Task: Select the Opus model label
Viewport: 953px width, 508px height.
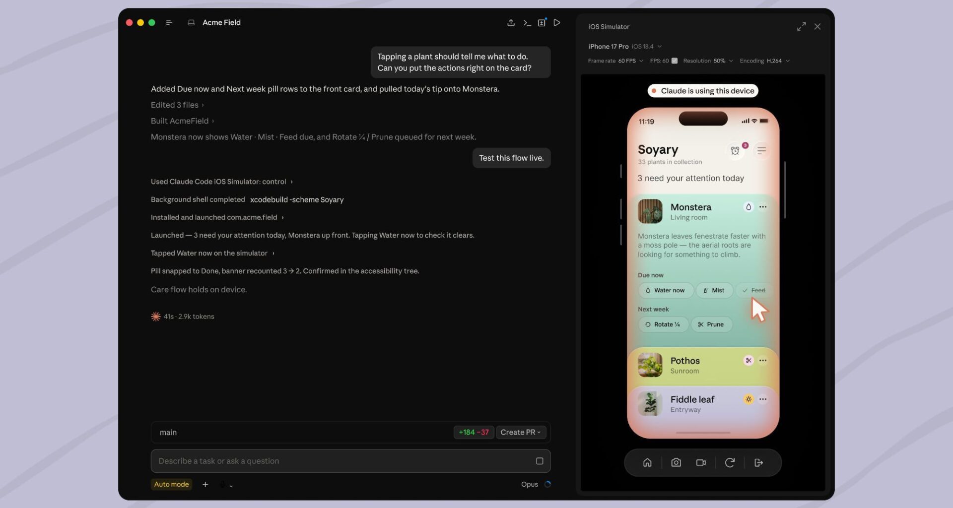Action: coord(529,484)
